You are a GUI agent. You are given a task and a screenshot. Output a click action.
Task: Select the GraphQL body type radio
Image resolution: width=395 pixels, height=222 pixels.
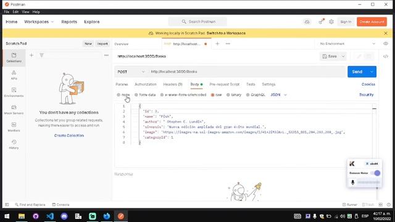tap(248, 95)
